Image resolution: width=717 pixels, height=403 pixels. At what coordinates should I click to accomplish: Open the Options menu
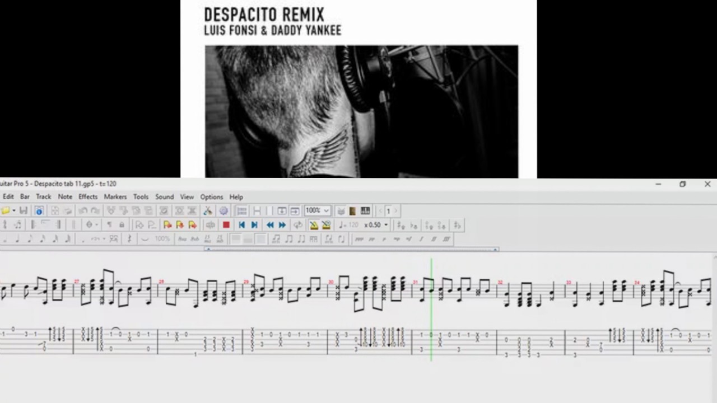click(212, 197)
